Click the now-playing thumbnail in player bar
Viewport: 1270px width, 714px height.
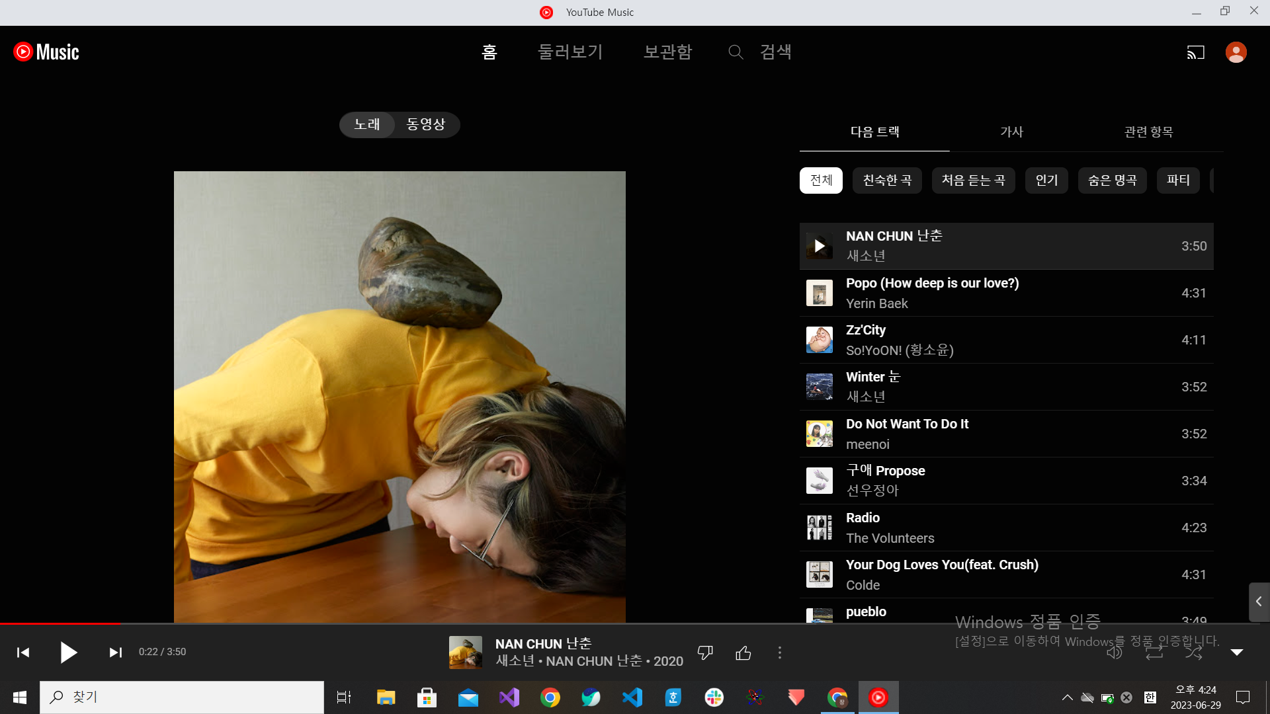[466, 653]
